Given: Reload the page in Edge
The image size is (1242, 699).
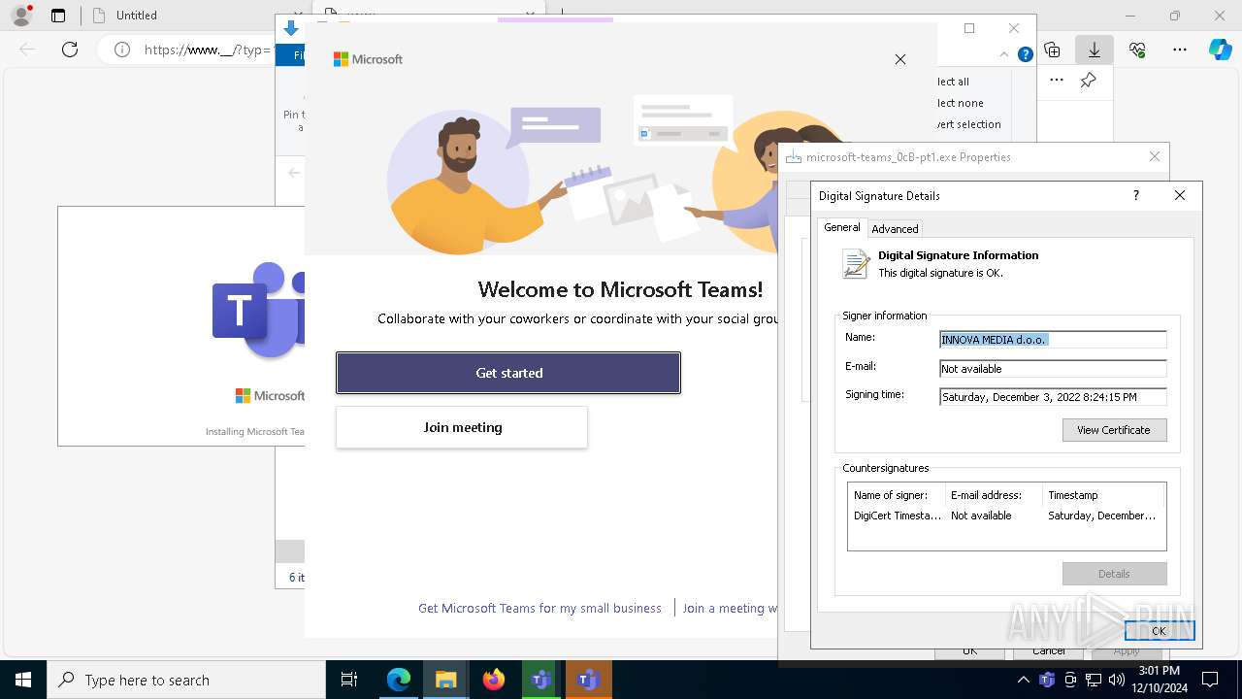Looking at the screenshot, I should [x=70, y=50].
